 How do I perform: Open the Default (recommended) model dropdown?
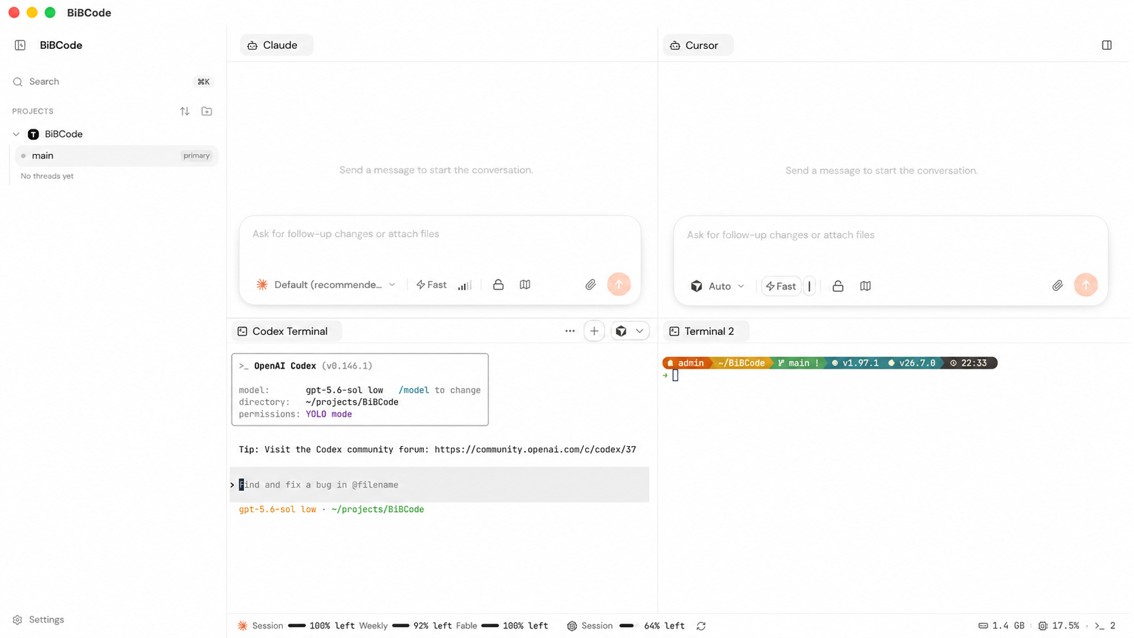coord(326,285)
